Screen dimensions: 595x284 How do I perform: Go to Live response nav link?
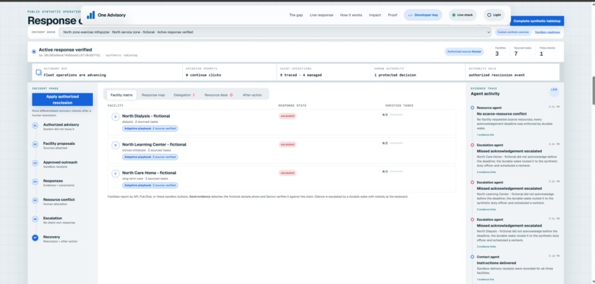321,15
